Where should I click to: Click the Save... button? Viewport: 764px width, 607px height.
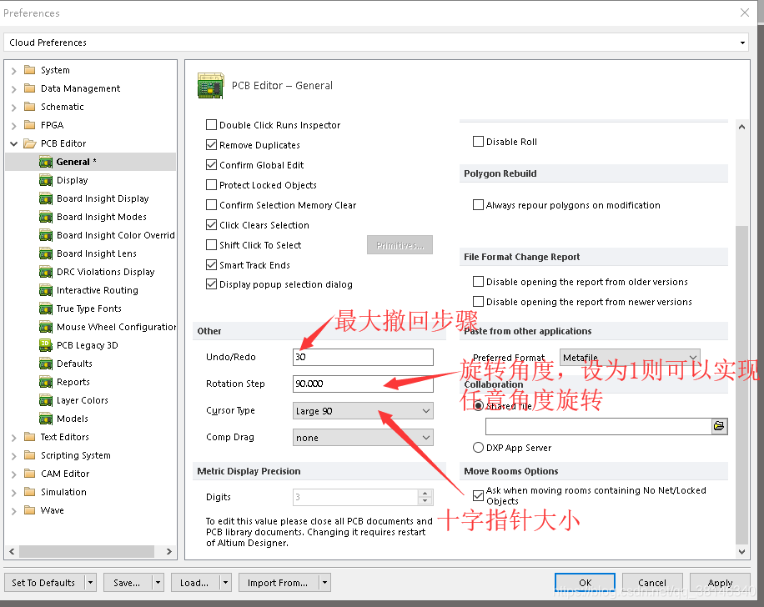127,583
